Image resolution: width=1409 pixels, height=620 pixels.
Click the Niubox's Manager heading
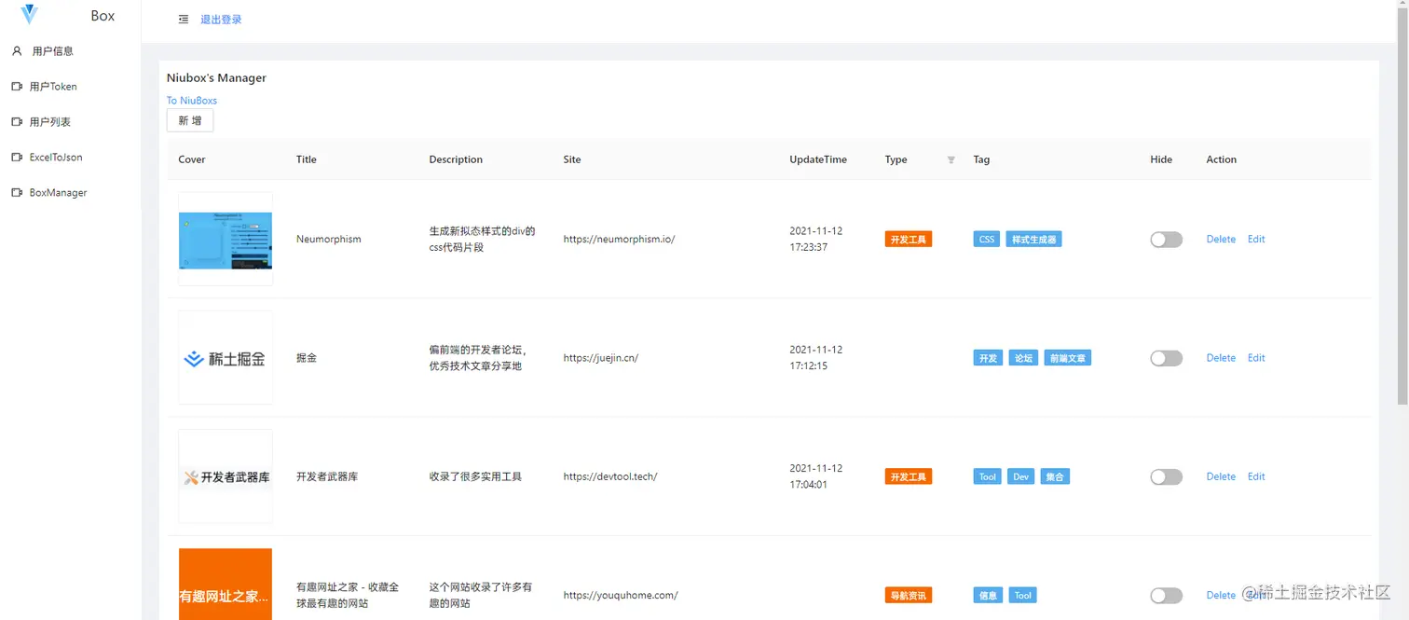[216, 78]
